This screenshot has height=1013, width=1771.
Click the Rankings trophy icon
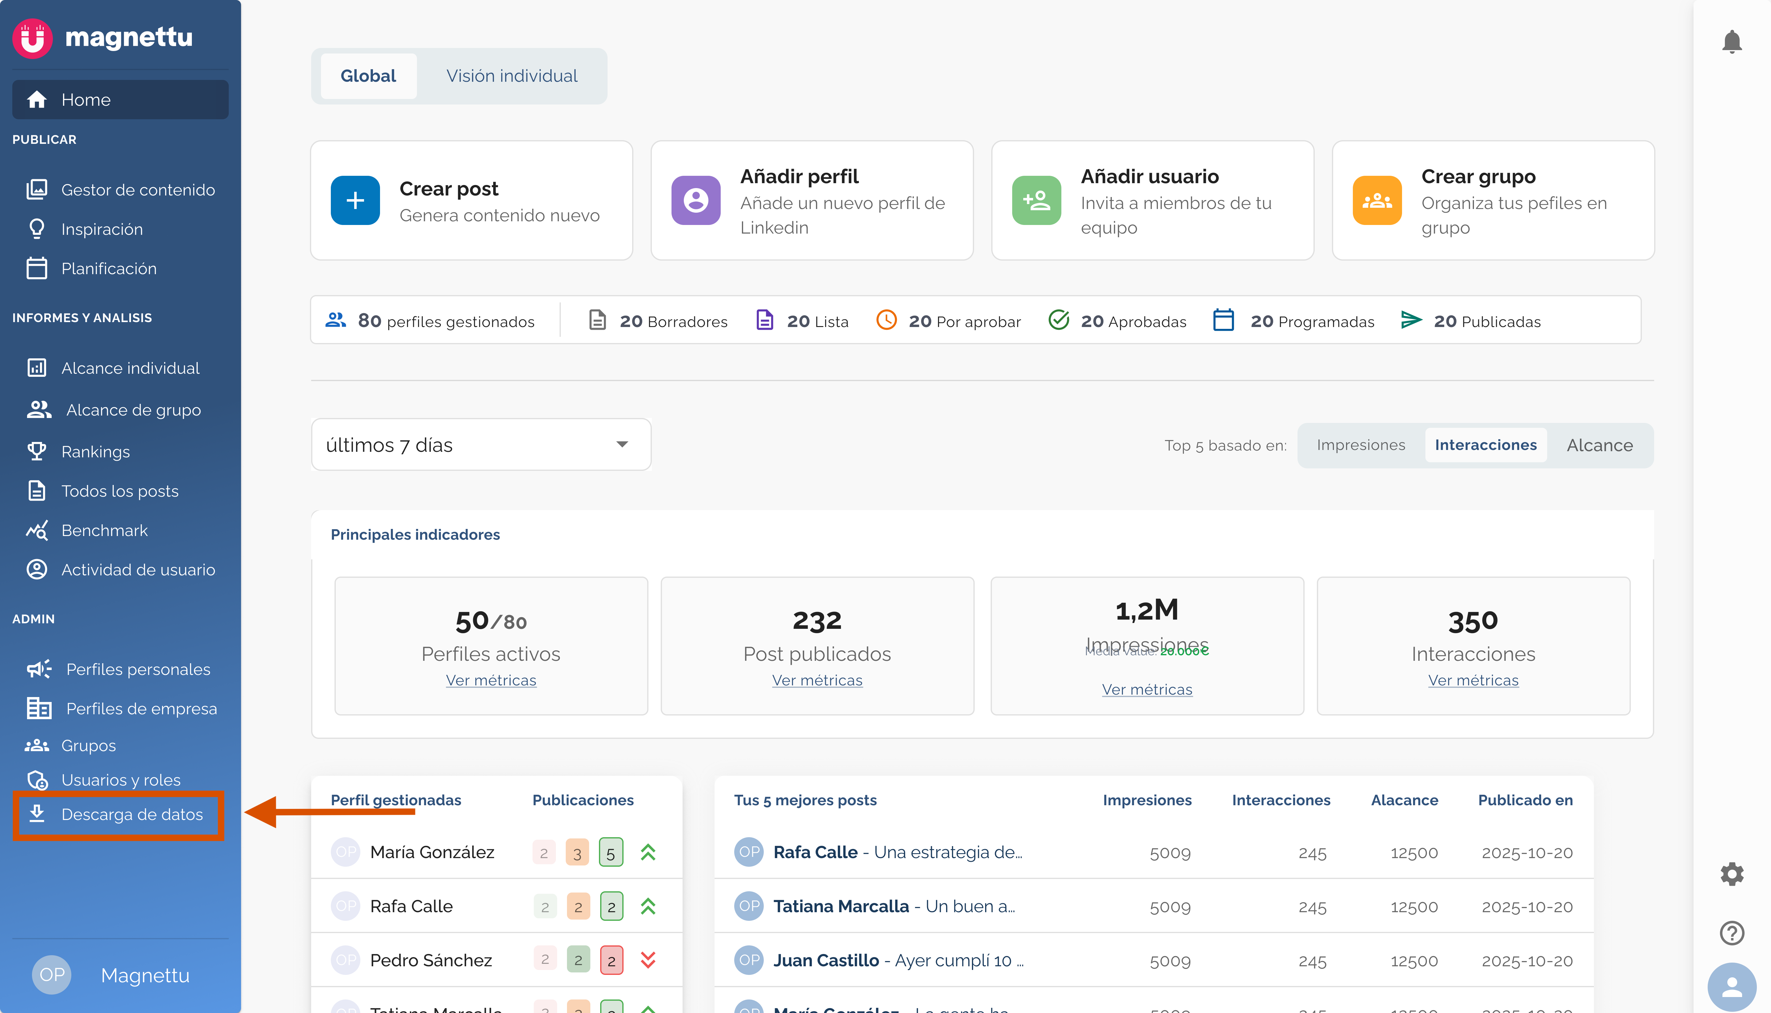click(x=37, y=451)
